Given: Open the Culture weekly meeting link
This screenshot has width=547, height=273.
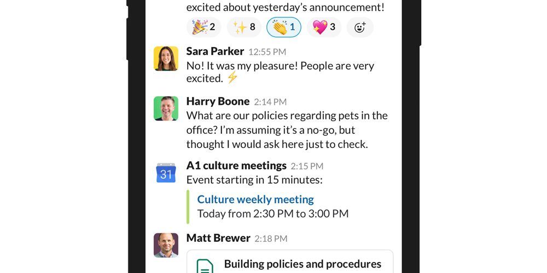Looking at the screenshot, I should click(x=255, y=199).
